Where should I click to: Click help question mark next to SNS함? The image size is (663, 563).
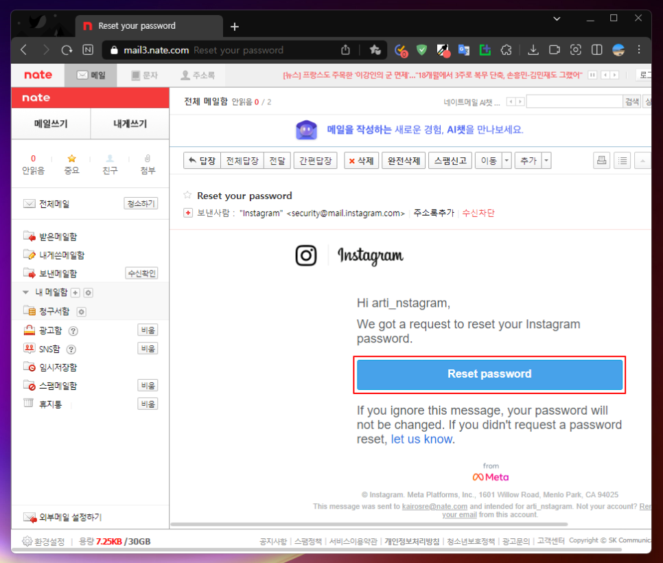pyautogui.click(x=71, y=349)
